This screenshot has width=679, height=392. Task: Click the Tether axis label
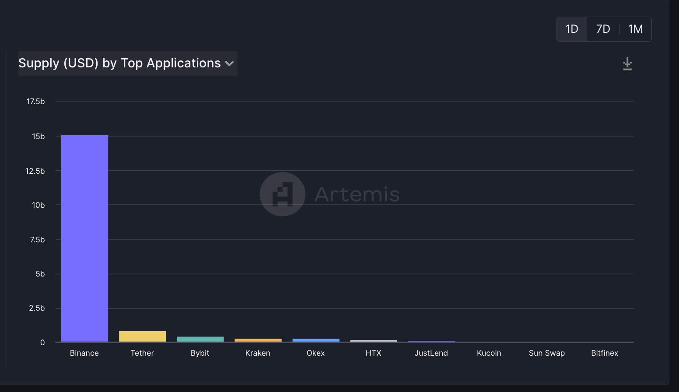pos(142,353)
